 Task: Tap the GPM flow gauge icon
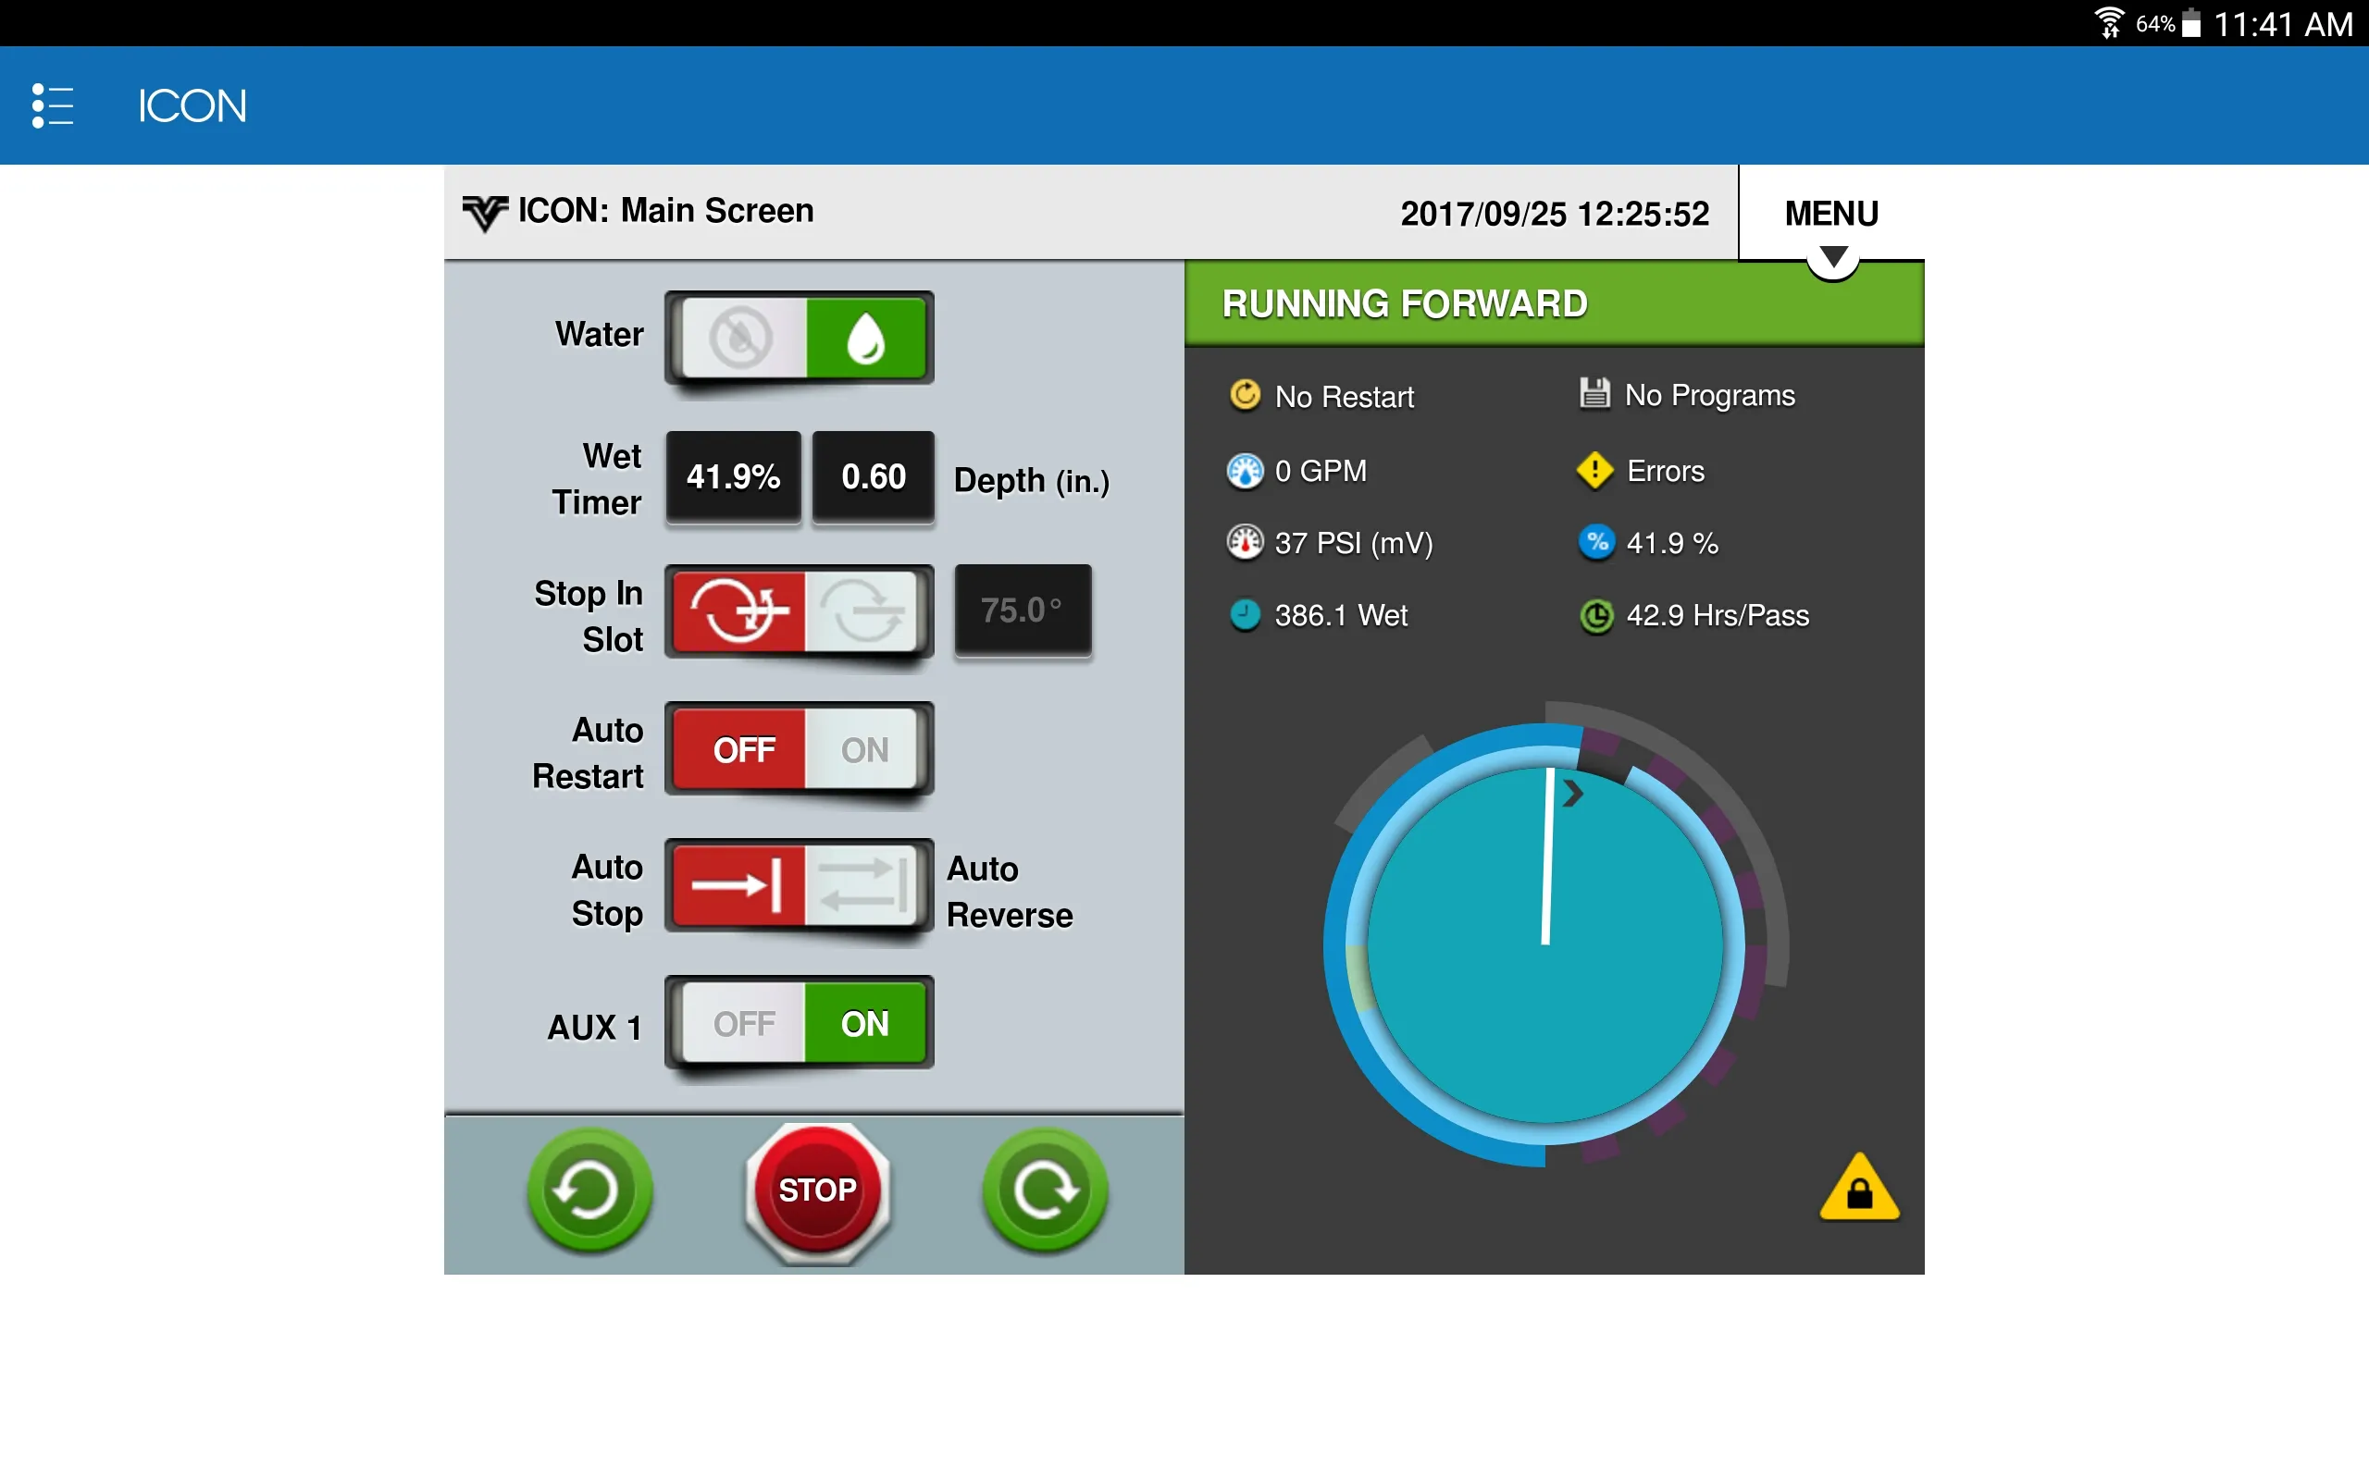click(1246, 471)
